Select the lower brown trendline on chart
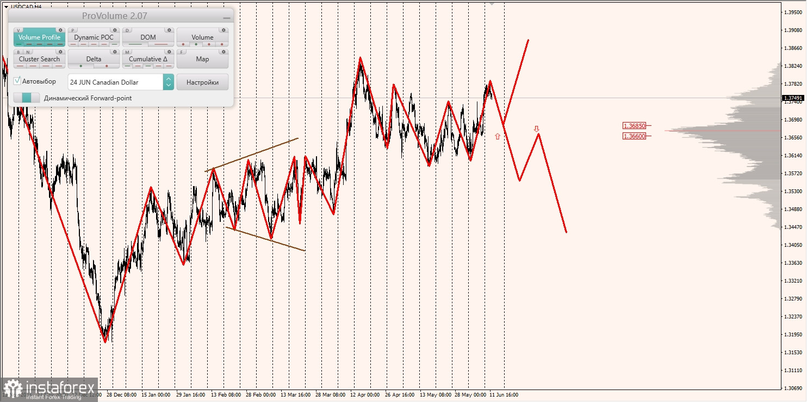807x402 pixels. coord(265,239)
